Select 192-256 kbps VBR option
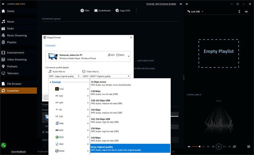This screenshot has height=155, width=254. 130,120
